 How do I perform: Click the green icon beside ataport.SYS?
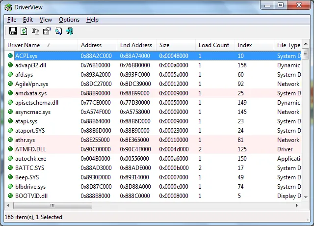click(10, 130)
